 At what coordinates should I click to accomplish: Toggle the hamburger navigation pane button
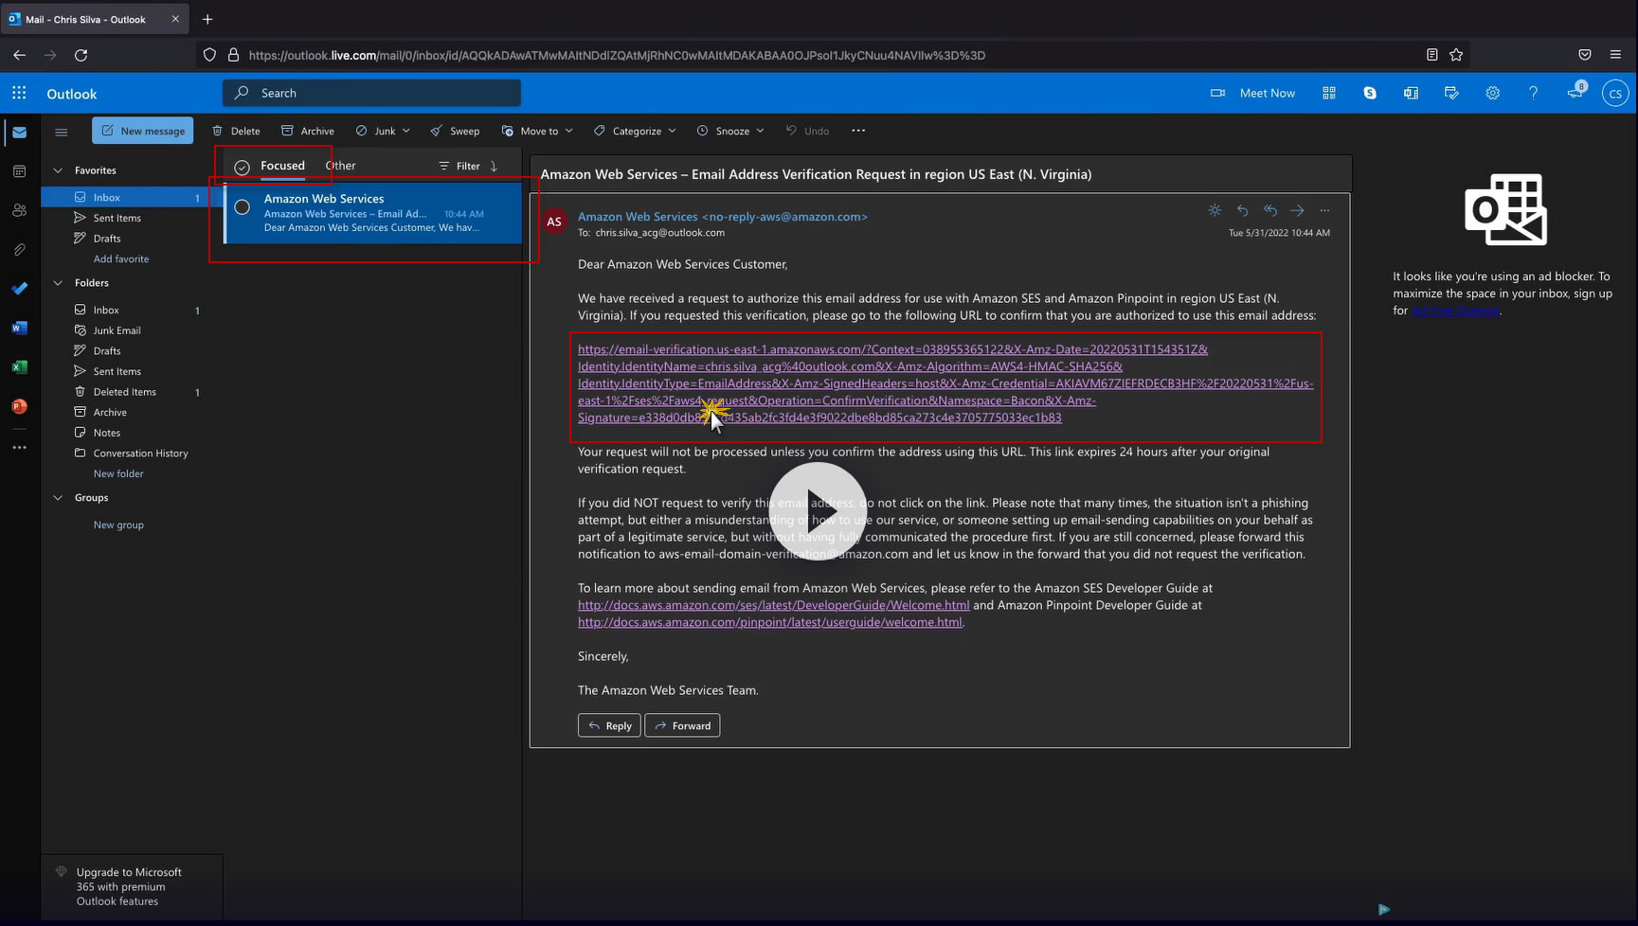pos(62,132)
